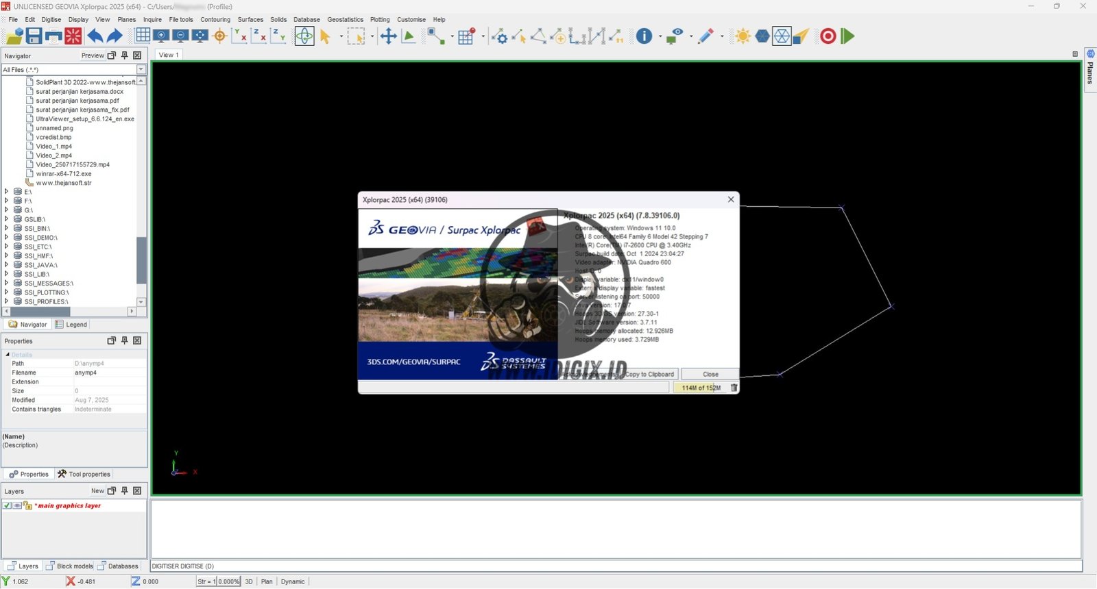
Task: Click the segment properties gear digitise icon
Action: pos(501,36)
